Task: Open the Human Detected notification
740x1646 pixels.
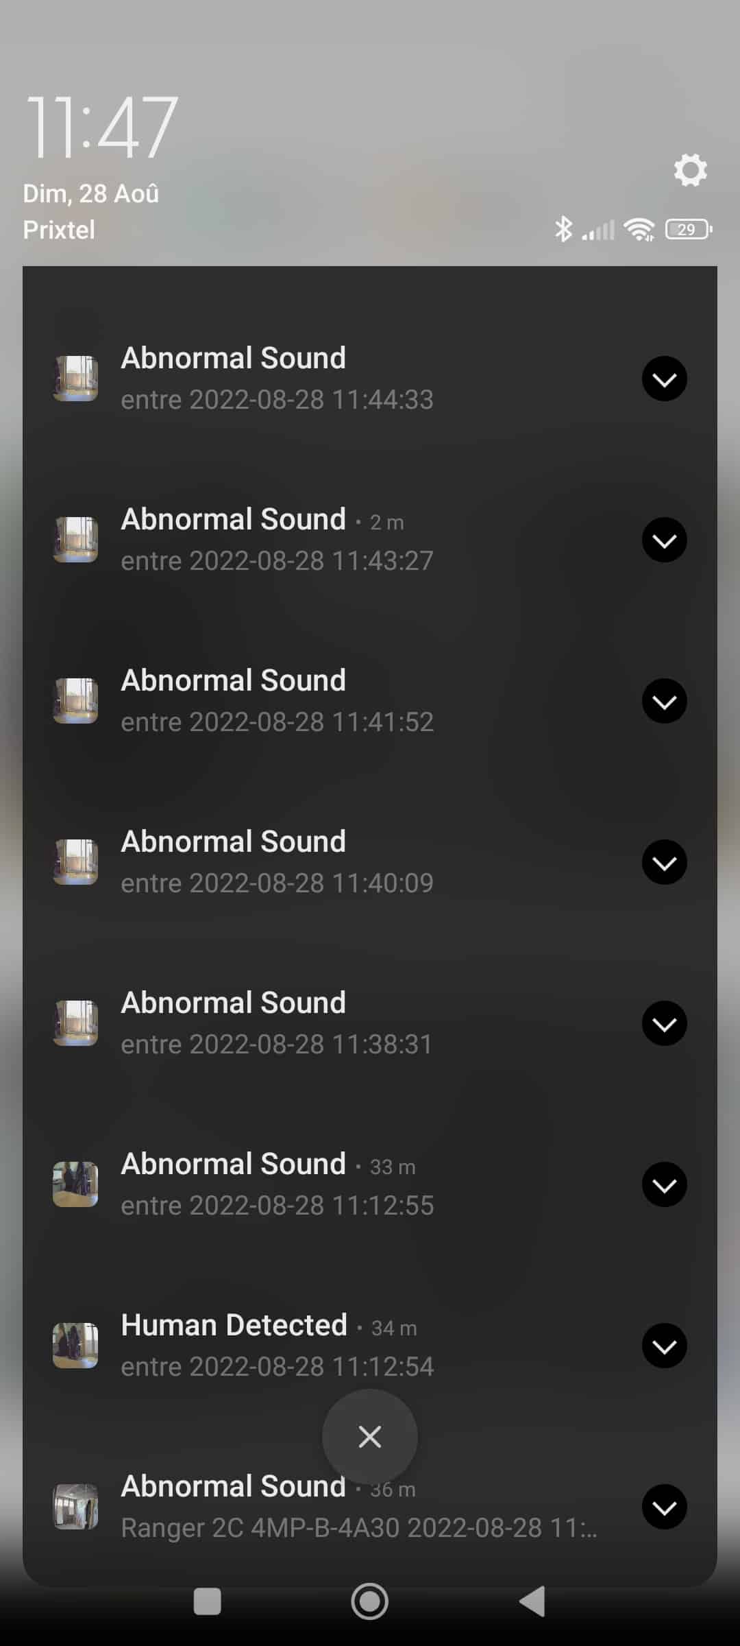Action: [370, 1346]
